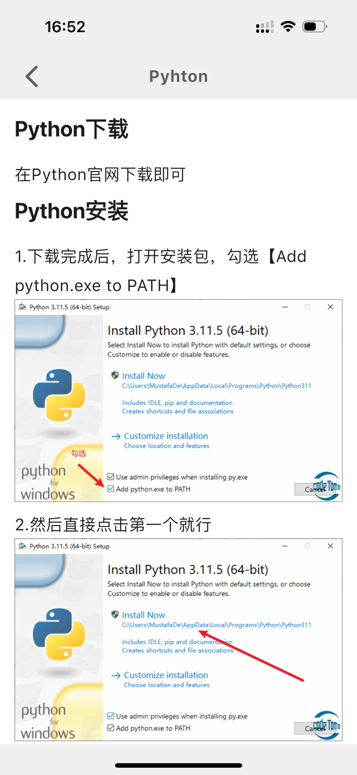Click the close X in step 2 screenshot
Image resolution: width=357 pixels, height=775 pixels.
[x=330, y=546]
